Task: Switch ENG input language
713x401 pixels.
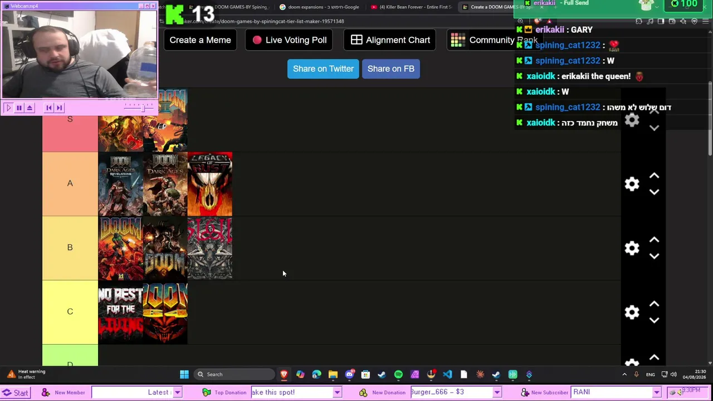Action: coord(651,374)
